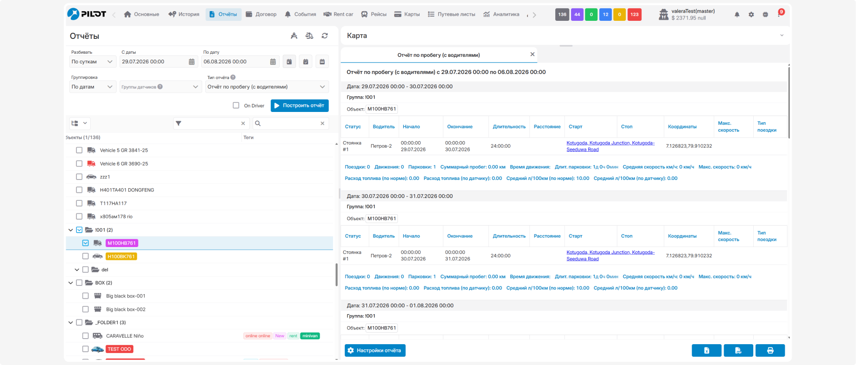The width and height of the screenshot is (856, 365).
Task: Open calendar picker in По дату field
Action: [273, 62]
